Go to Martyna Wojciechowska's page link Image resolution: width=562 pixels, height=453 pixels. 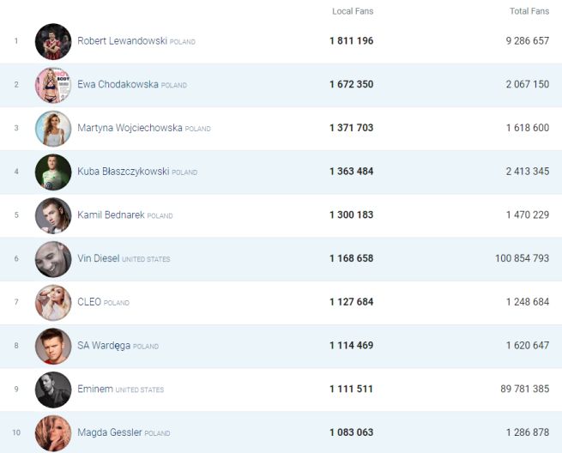(x=130, y=129)
